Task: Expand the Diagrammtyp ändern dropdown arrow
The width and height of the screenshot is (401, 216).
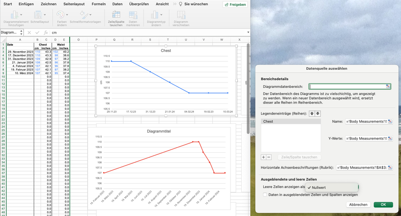Action: coord(161,15)
